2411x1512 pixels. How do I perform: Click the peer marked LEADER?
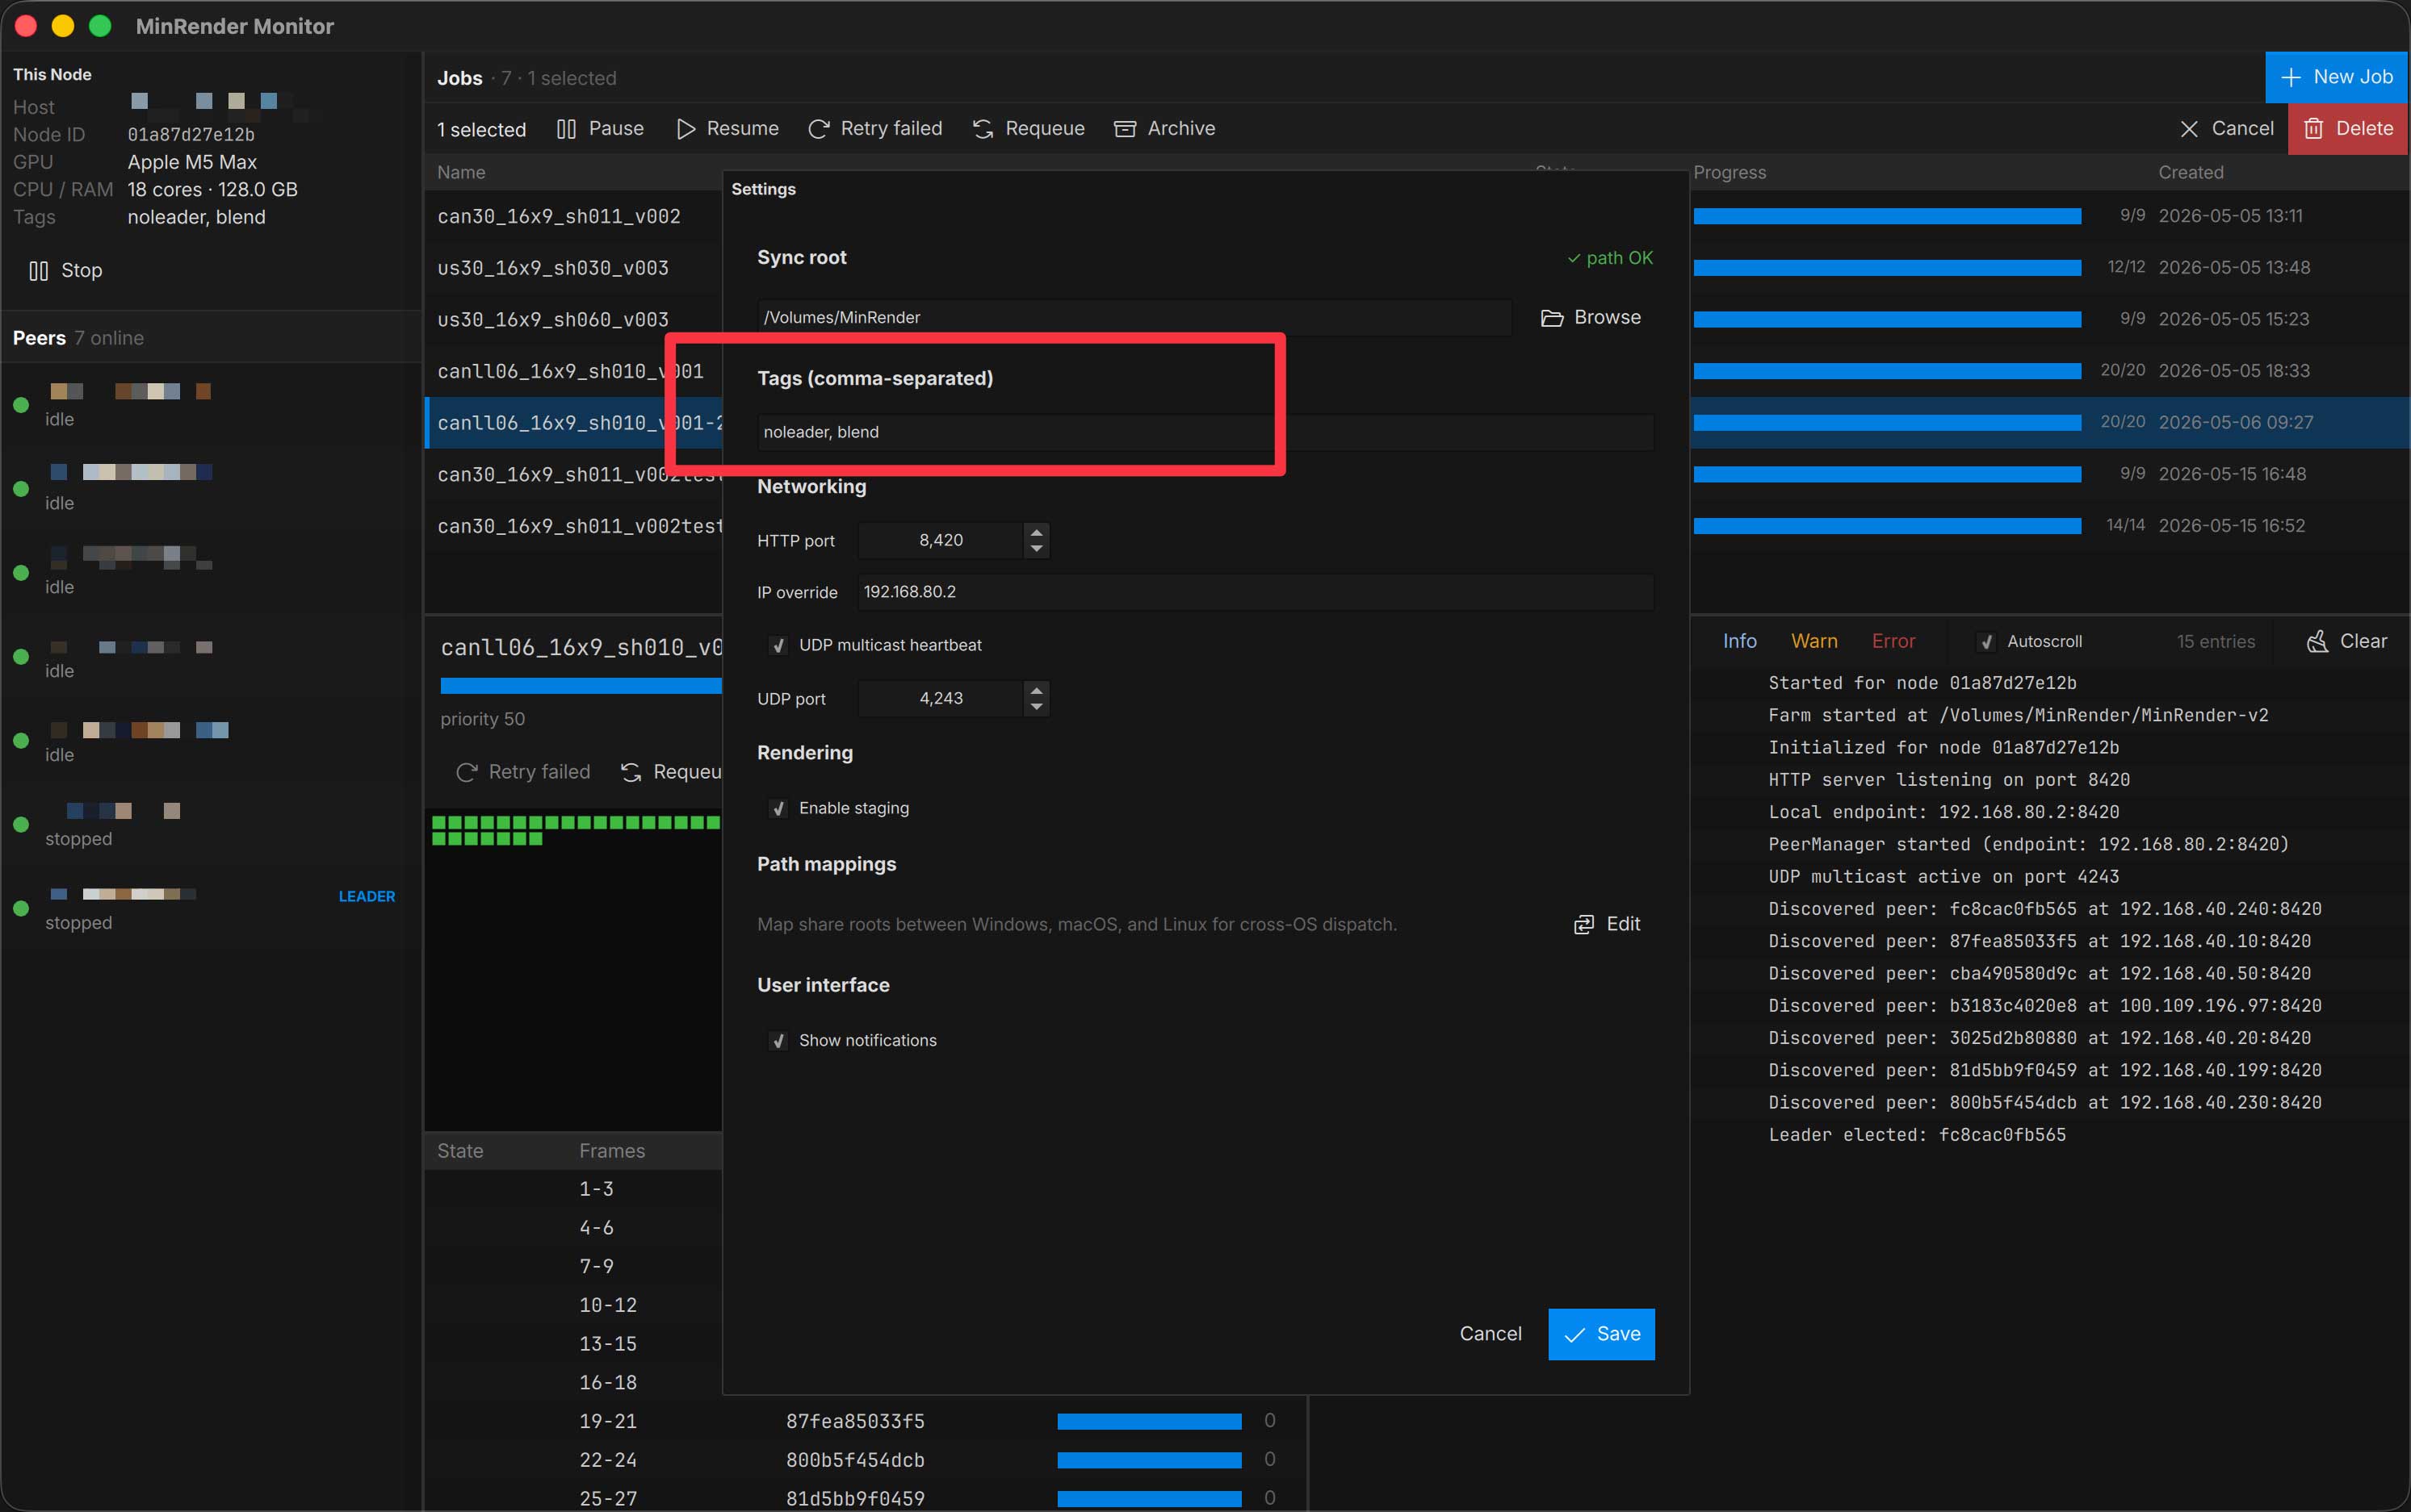click(210, 908)
